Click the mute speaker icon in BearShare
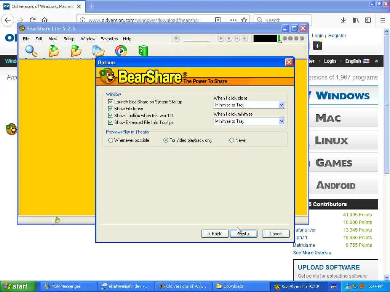 coord(177,38)
